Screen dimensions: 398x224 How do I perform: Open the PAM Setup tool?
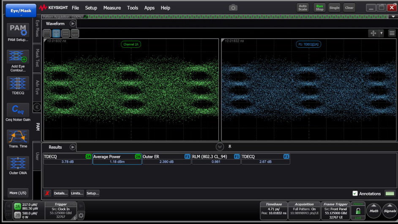coord(18,30)
